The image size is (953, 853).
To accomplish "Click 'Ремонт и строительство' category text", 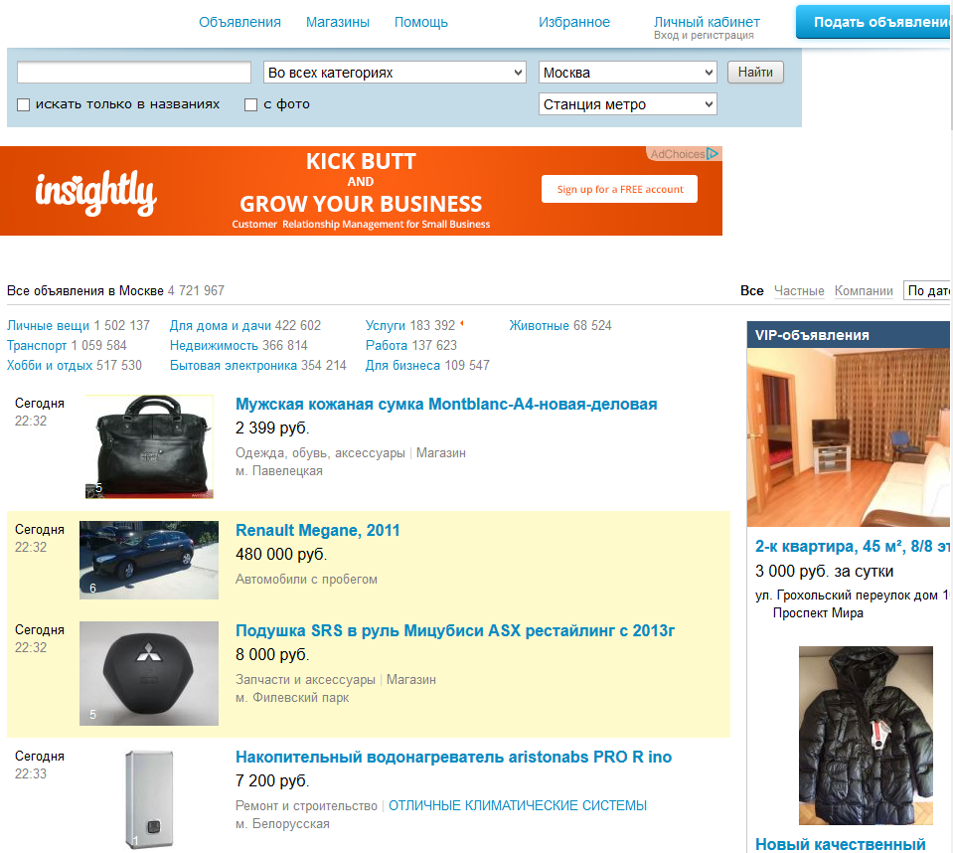I will [x=306, y=805].
